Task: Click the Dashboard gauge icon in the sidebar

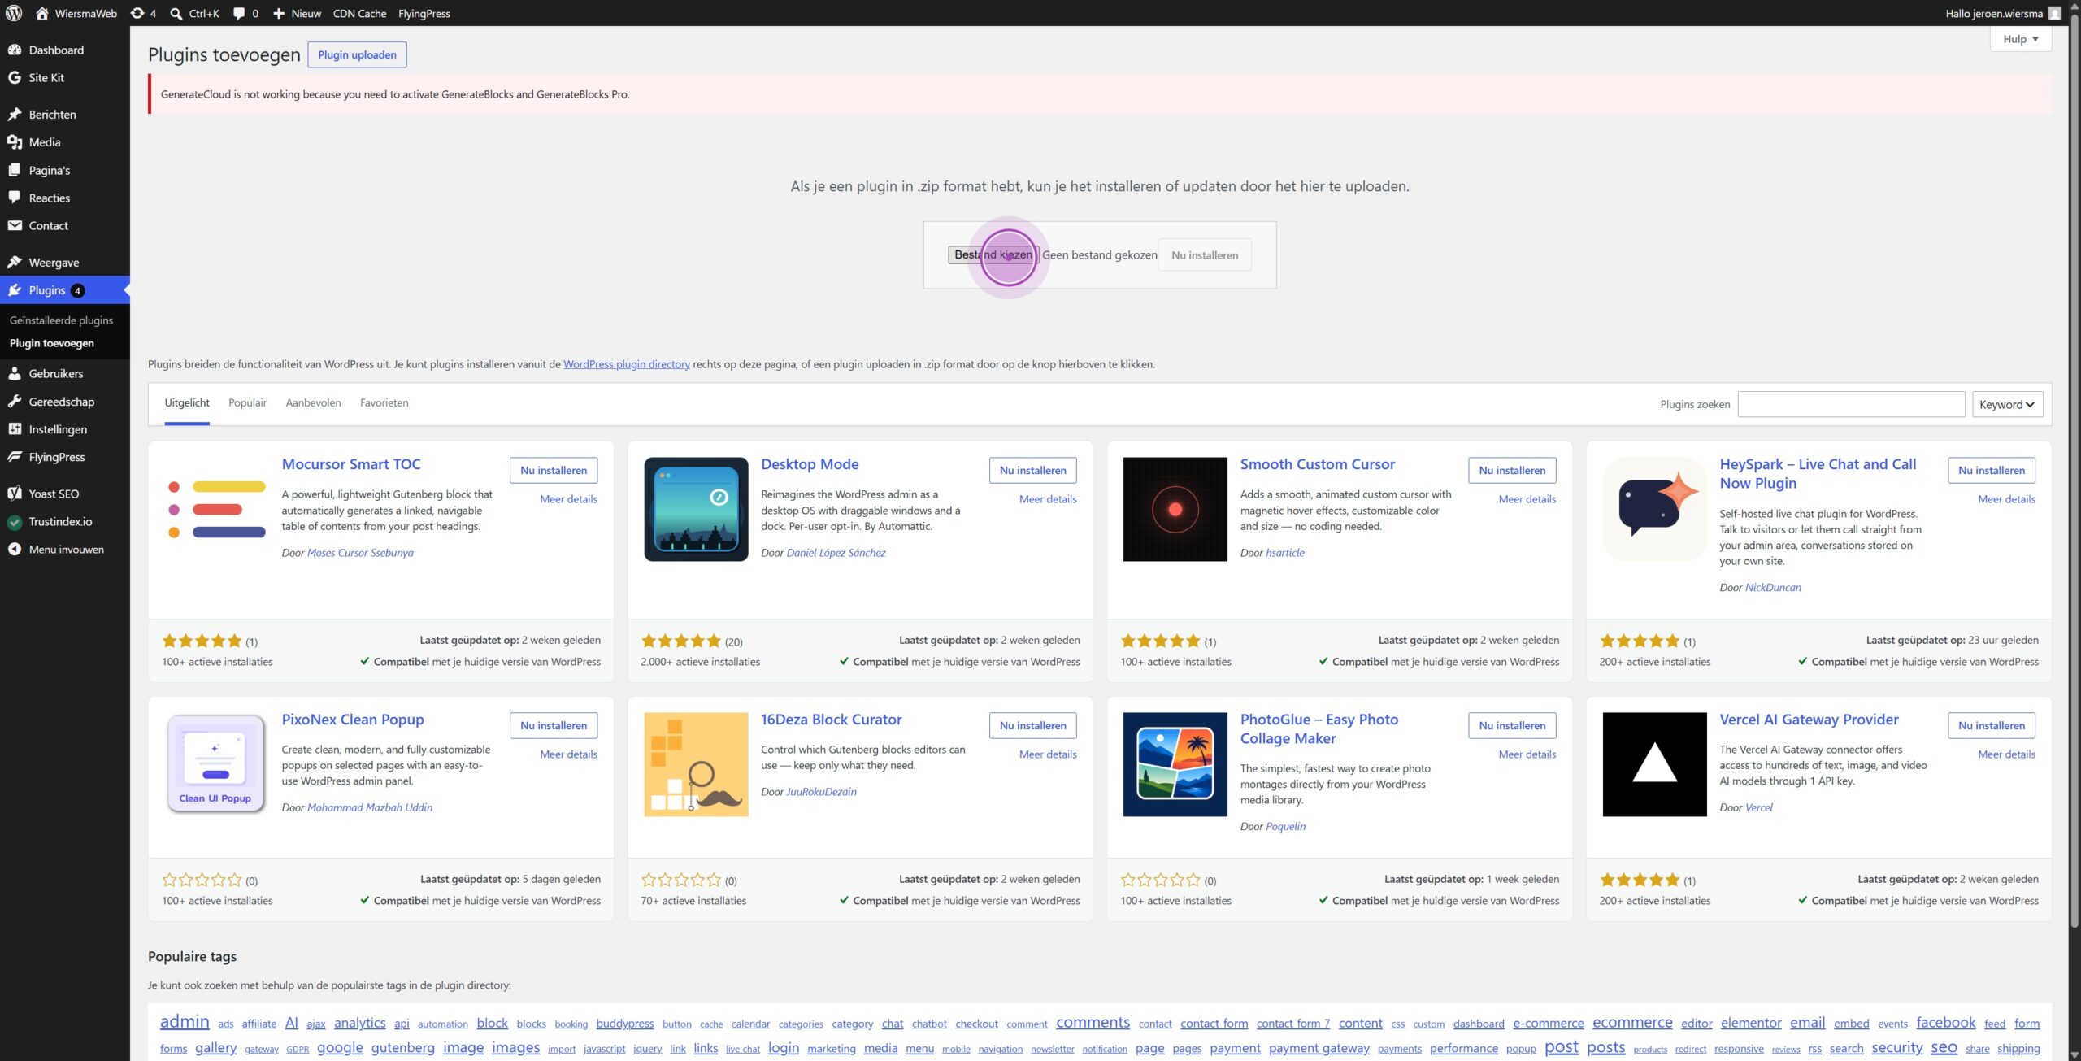Action: coord(15,50)
